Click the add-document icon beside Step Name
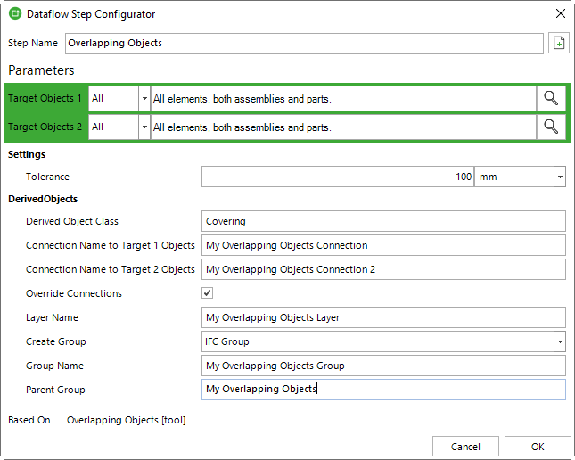Screen dimensions: 575x460 tap(558, 43)
